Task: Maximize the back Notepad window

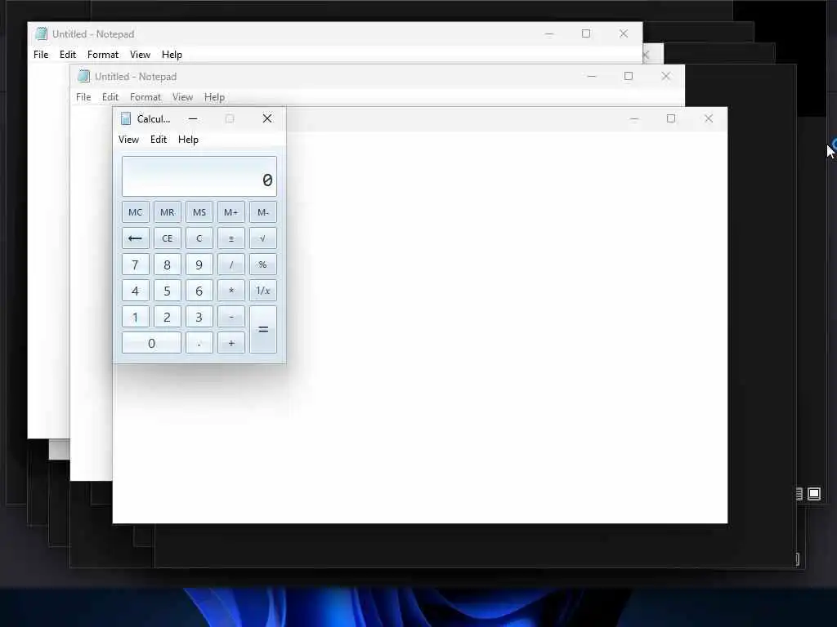Action: (586, 33)
